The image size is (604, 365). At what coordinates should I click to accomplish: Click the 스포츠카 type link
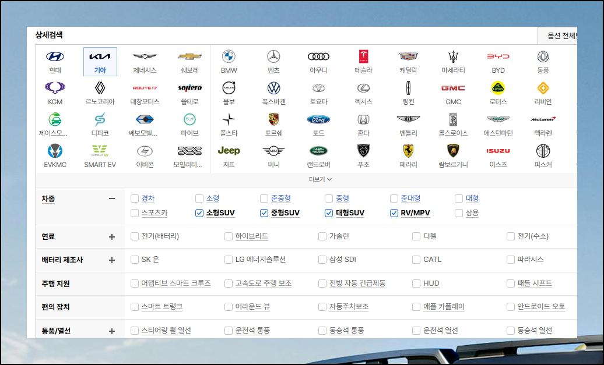(154, 213)
